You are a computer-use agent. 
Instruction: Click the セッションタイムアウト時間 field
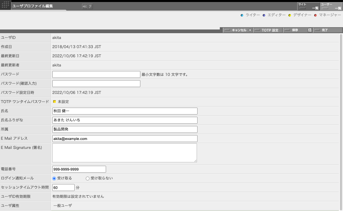click(x=63, y=188)
